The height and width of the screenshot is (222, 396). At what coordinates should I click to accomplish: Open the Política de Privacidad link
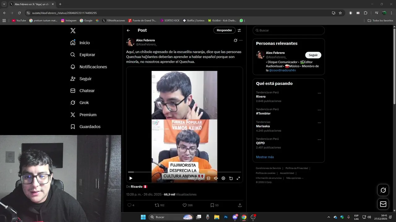(297, 168)
